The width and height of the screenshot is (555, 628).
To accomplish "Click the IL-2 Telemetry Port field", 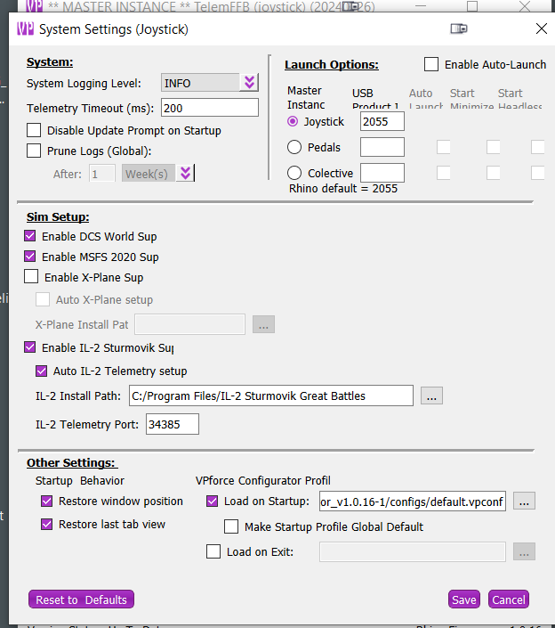I will pos(172,425).
